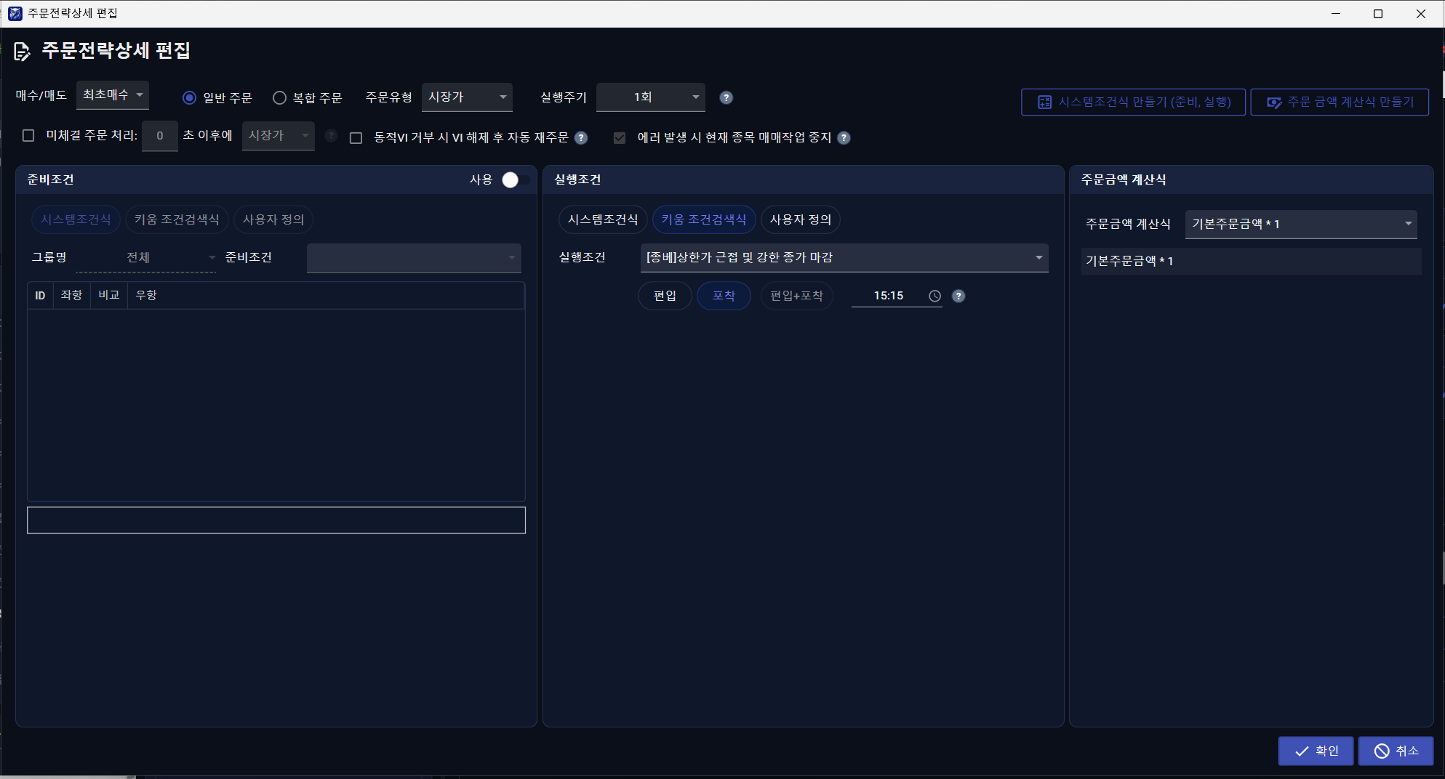The height and width of the screenshot is (779, 1445).
Task: Click the 확인 button
Action: pos(1316,751)
